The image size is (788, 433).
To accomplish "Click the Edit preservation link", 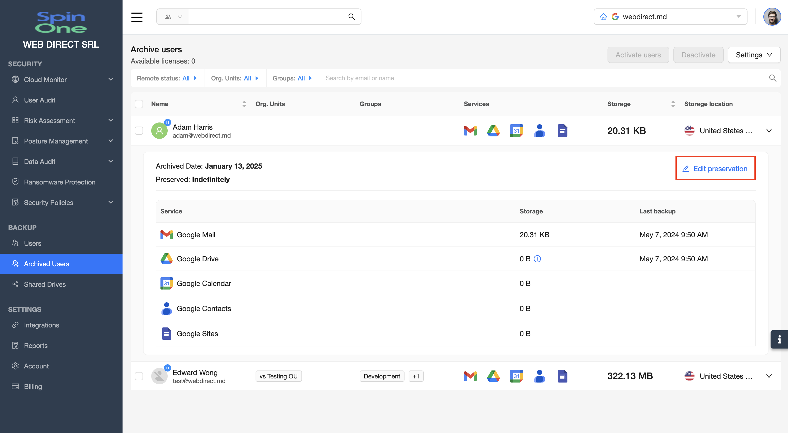I will click(715, 169).
